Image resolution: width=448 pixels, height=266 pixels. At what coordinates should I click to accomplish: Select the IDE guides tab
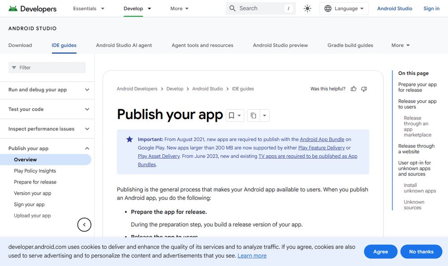[x=64, y=45]
